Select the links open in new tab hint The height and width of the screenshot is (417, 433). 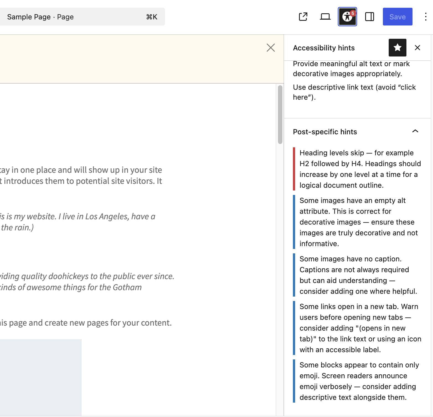[x=357, y=328]
